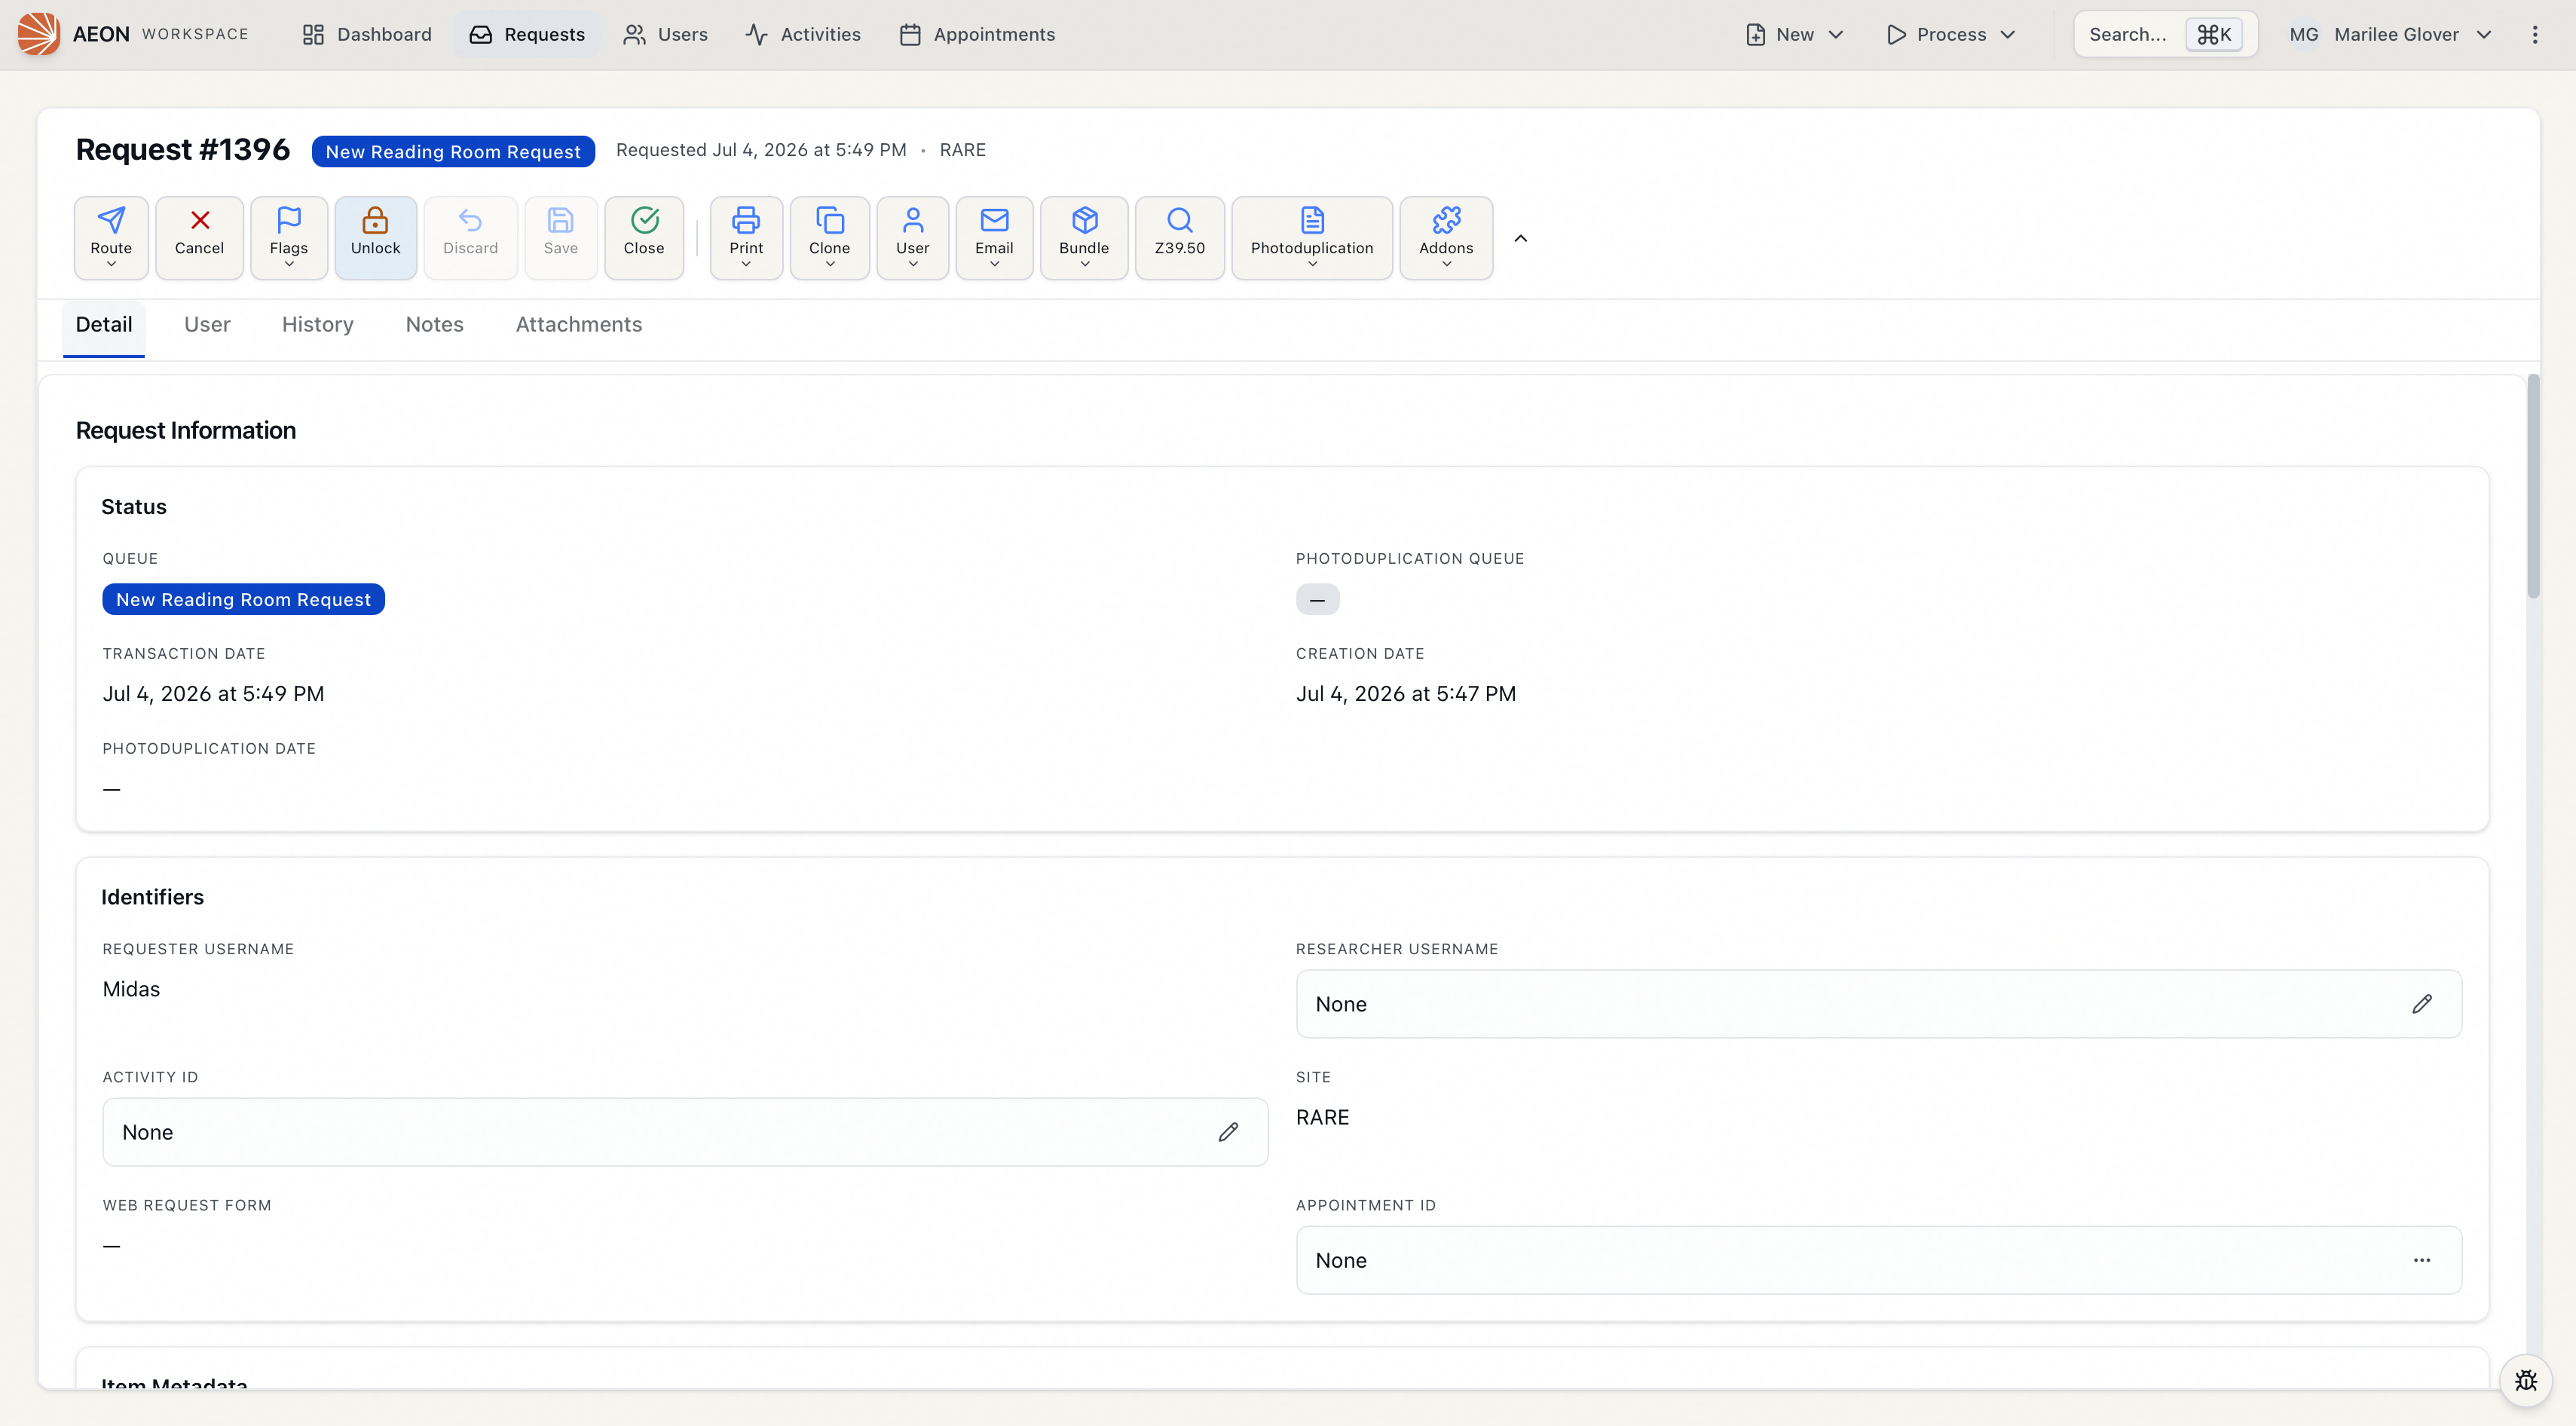Expand the New dropdown menu
Viewport: 2576px width, 1426px height.
[1794, 34]
